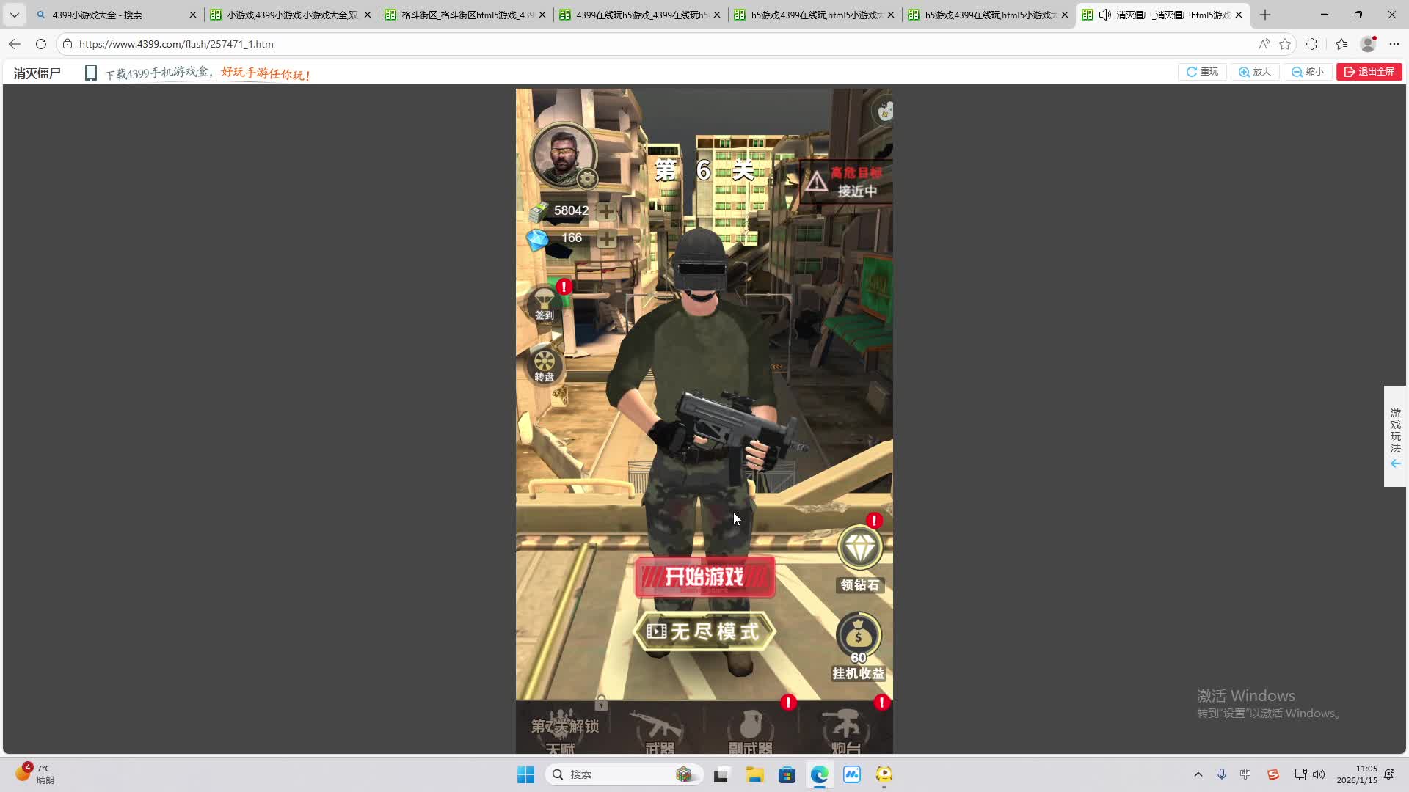
Task: Open the 副武器 secondary weapon tab
Action: tap(750, 730)
